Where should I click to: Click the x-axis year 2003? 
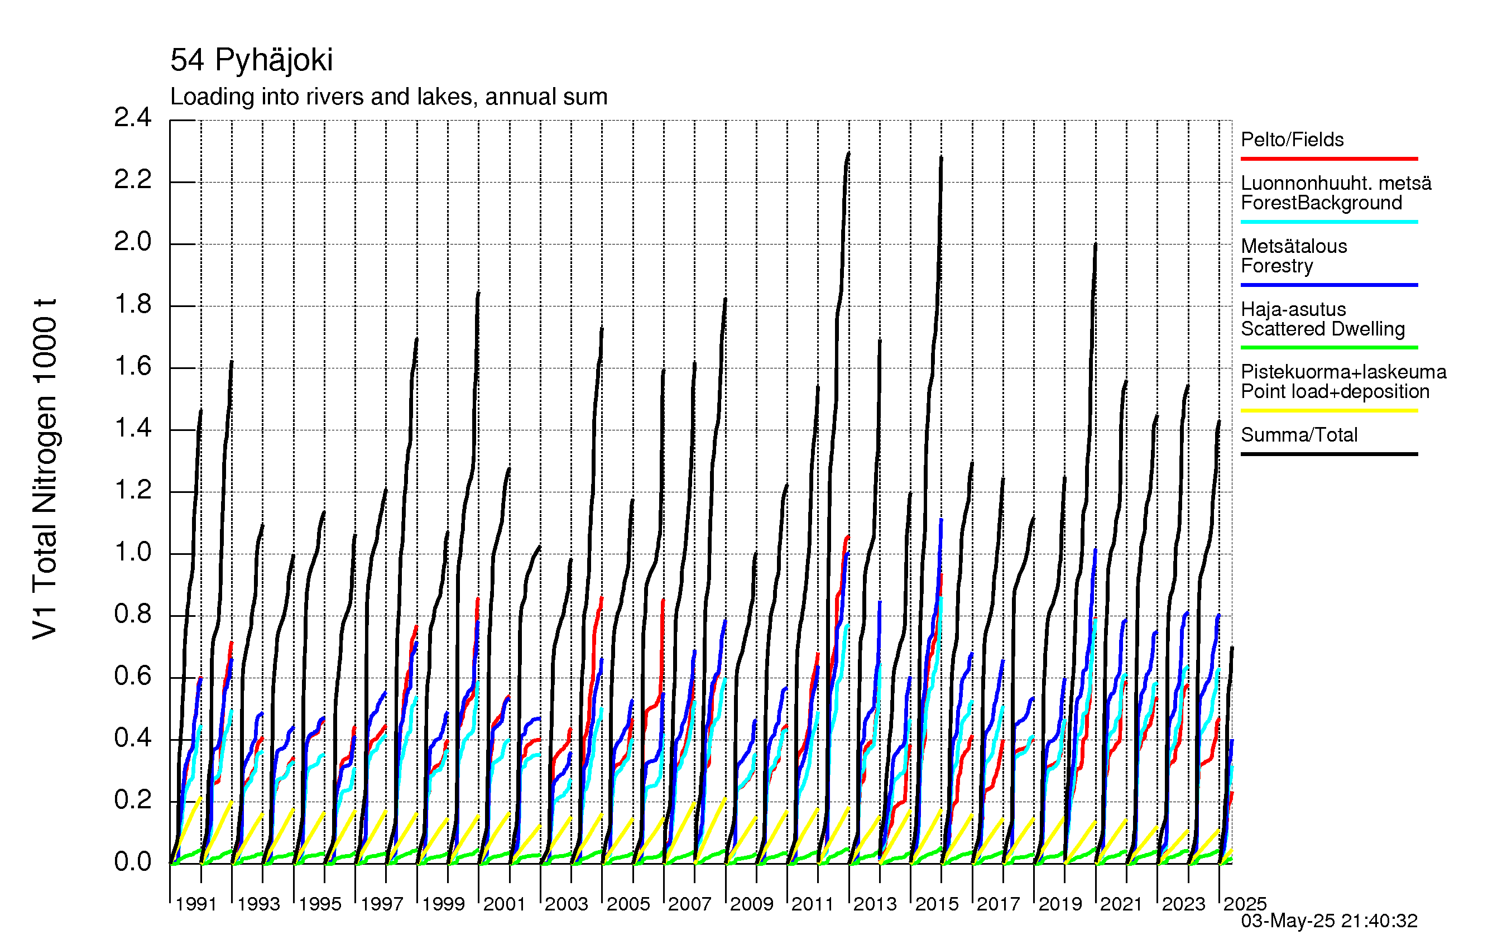(x=567, y=904)
